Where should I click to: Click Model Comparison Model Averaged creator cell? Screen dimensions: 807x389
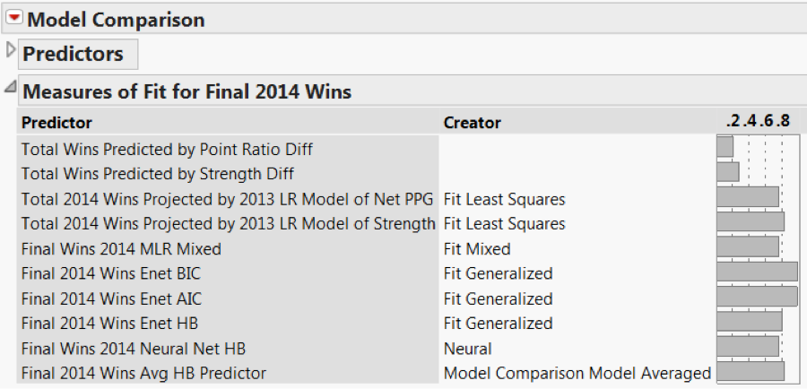[x=577, y=373]
